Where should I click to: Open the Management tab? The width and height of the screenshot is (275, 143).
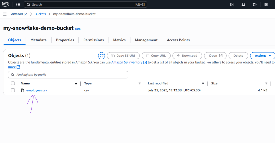click(x=146, y=40)
